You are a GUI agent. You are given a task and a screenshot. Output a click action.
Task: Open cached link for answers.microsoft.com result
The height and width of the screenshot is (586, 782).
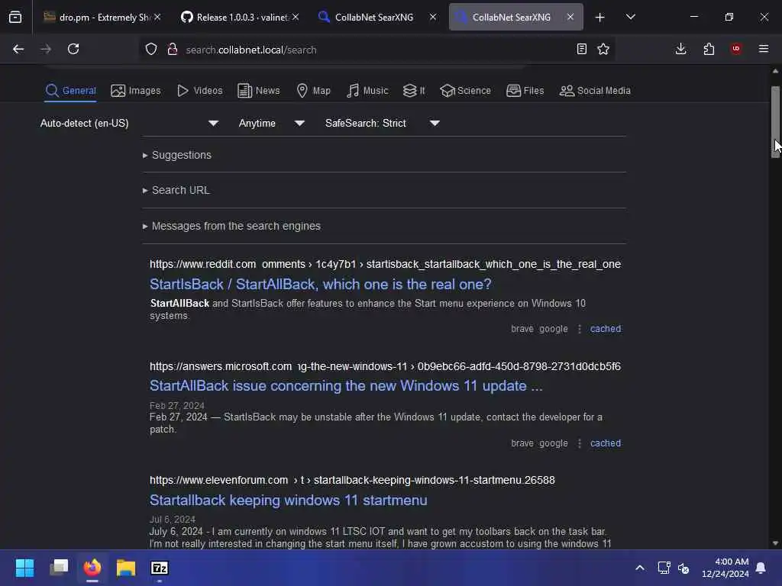pyautogui.click(x=606, y=443)
